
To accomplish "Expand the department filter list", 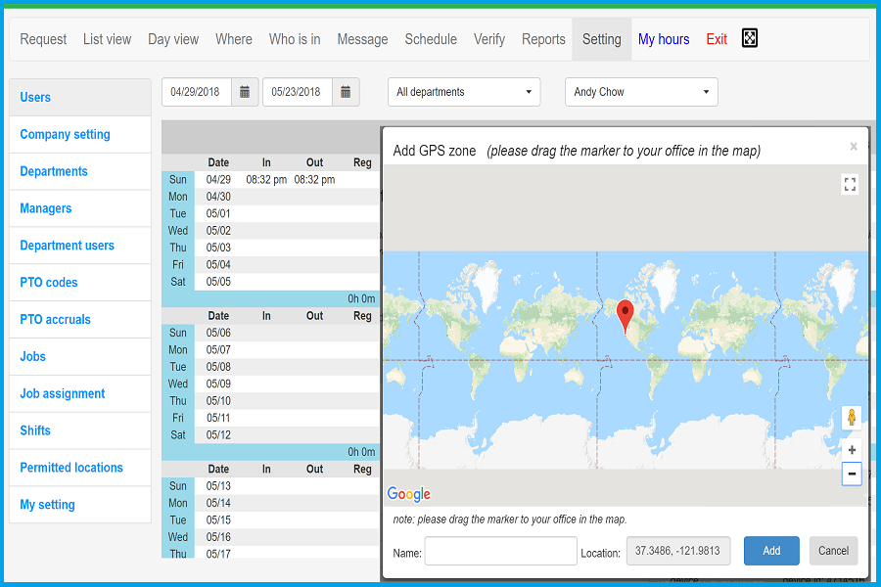I will pos(529,91).
